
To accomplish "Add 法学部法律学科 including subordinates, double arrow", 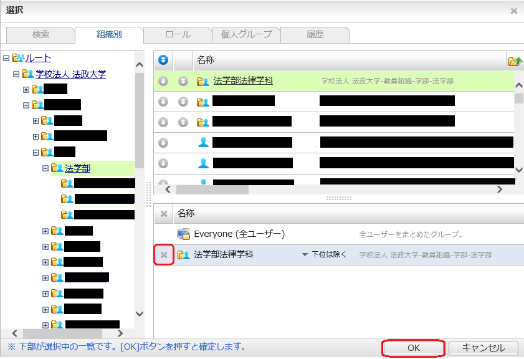I will click(183, 81).
